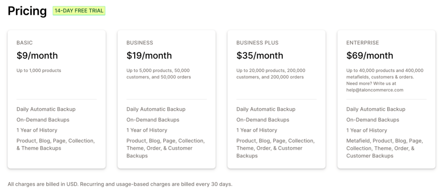Select the BASIC plan title

coord(25,43)
